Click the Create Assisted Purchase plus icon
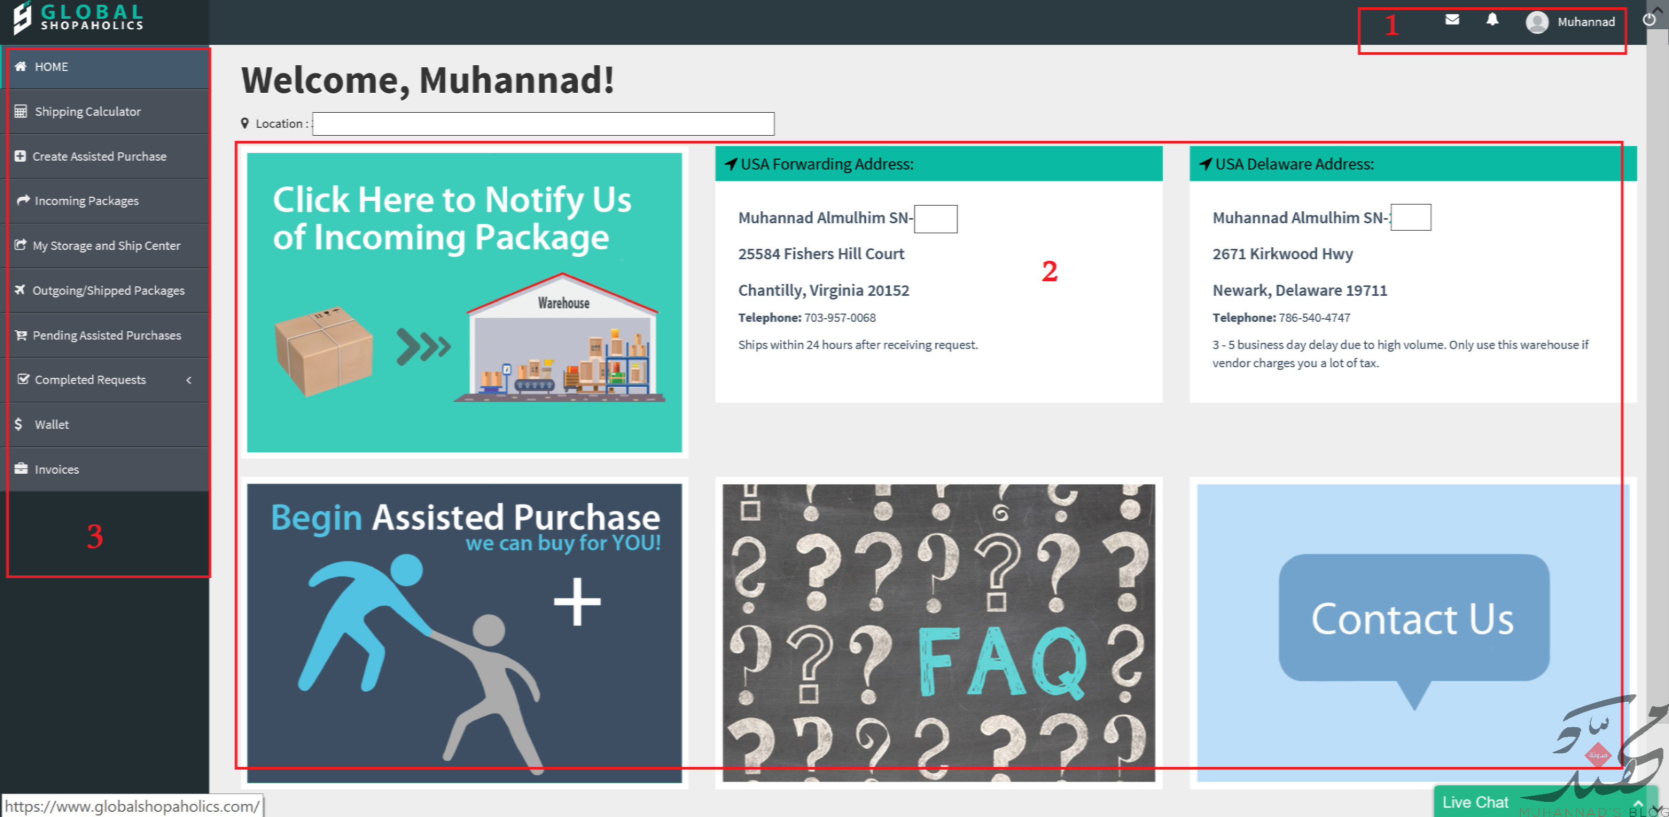 pyautogui.click(x=20, y=156)
